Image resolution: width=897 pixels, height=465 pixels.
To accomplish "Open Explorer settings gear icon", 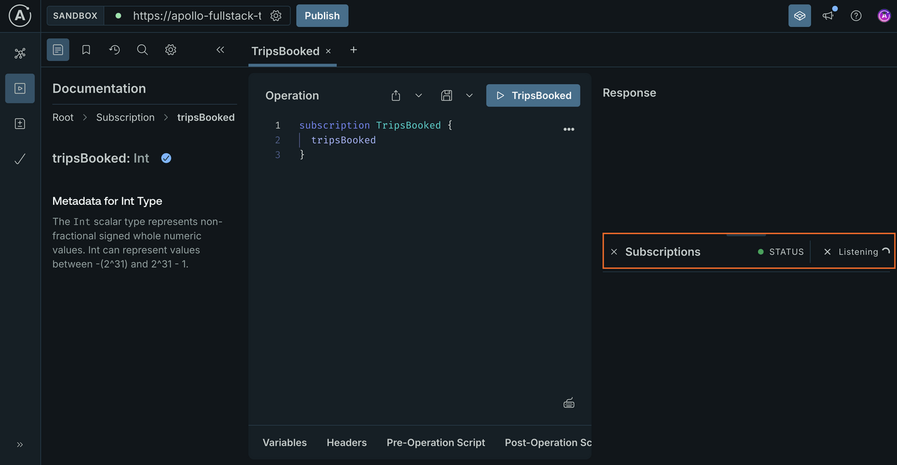I will coord(171,50).
